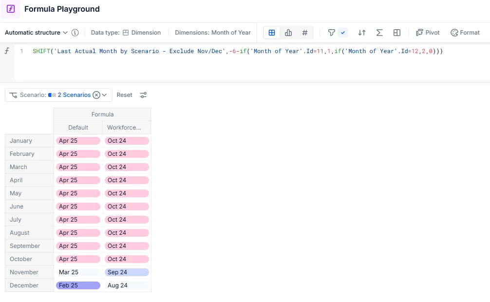Clear the 2 Scenarios selection (x)
490x302 pixels.
(x=96, y=95)
